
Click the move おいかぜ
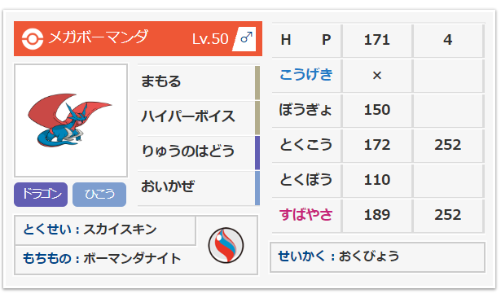[168, 186]
